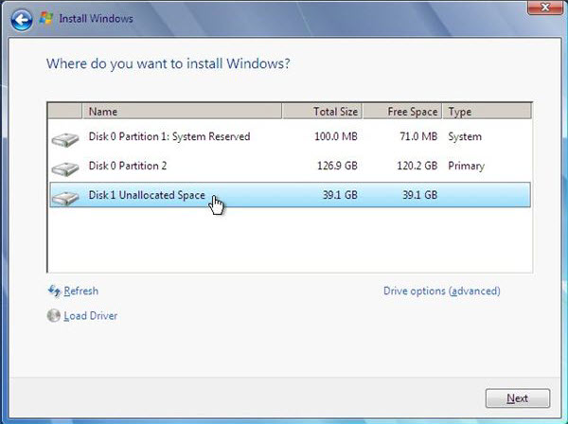Click the drive icon for System Reserved partition
Viewport: 568px width, 424px height.
[x=65, y=139]
